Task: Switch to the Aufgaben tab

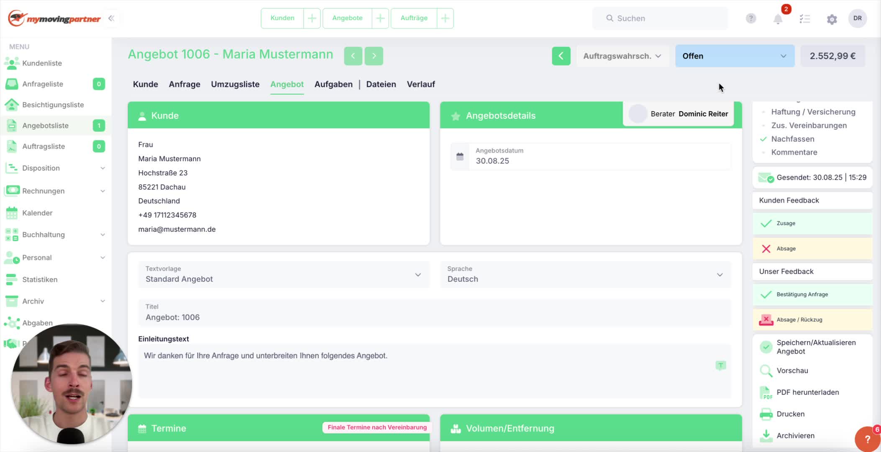Action: tap(333, 84)
